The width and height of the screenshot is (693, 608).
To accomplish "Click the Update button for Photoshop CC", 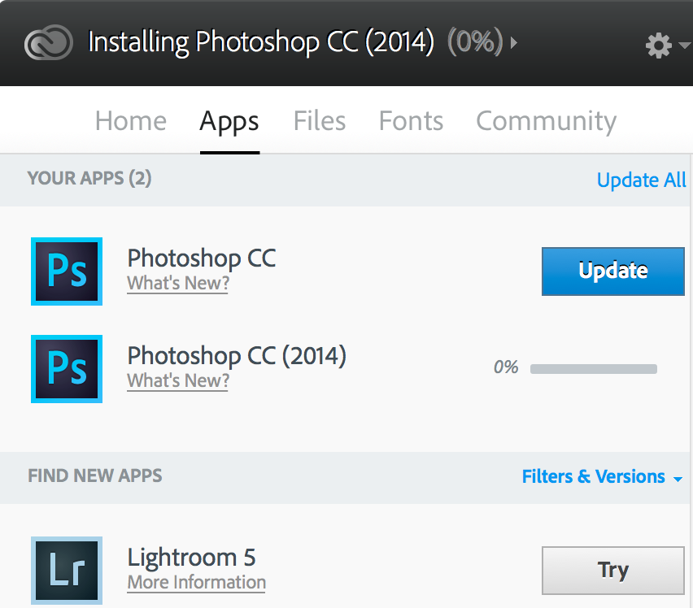I will coord(613,271).
